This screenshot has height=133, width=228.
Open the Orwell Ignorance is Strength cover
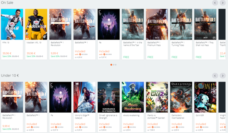point(109,97)
